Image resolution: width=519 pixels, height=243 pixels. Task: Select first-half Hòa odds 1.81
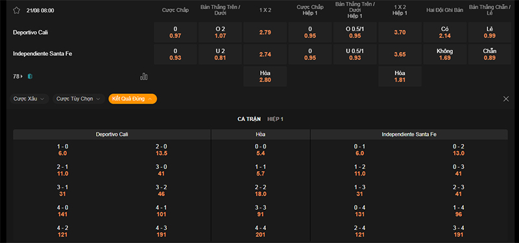[x=400, y=76]
